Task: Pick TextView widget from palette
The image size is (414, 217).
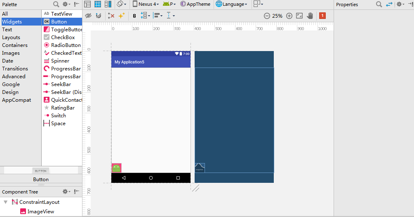Action: pyautogui.click(x=62, y=14)
